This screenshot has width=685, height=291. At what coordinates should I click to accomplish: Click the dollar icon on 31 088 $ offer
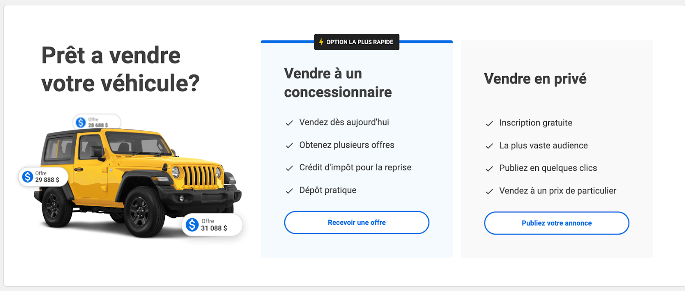tap(192, 225)
